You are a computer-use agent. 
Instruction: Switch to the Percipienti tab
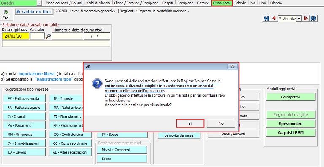(x=185, y=3)
